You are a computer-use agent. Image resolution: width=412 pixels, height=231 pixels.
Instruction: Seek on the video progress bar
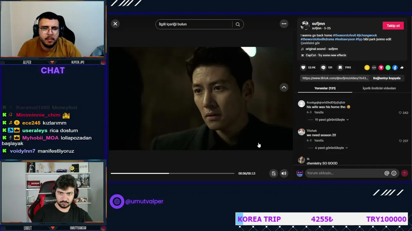click(173, 174)
